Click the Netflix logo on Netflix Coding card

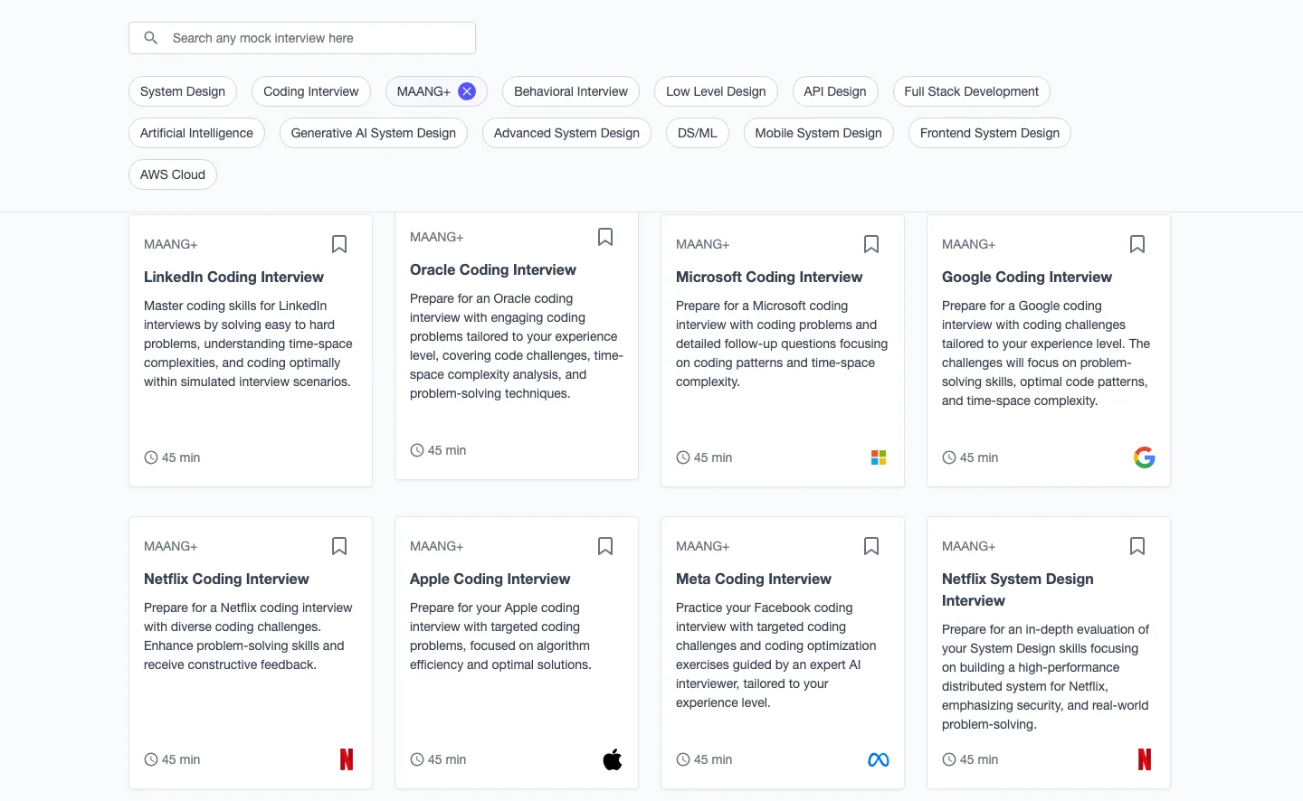pos(347,759)
